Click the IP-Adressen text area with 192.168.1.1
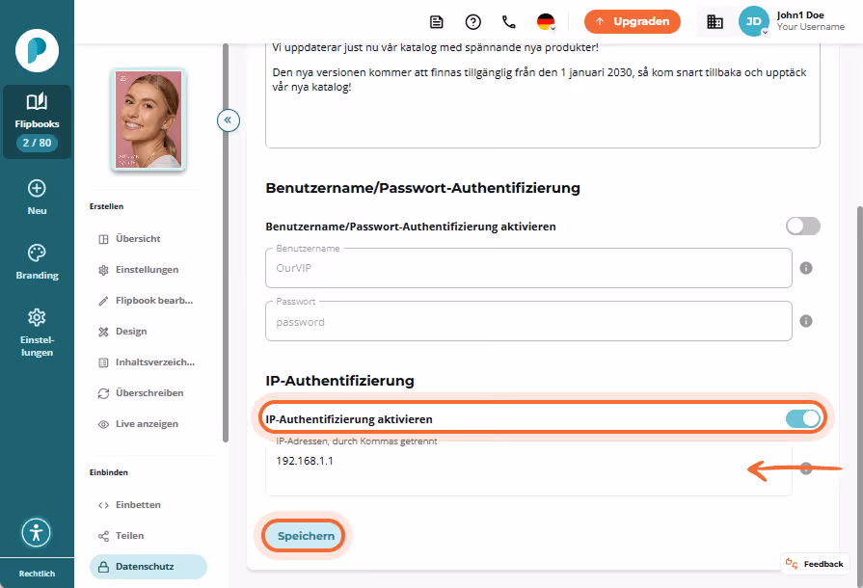This screenshot has width=863, height=588. point(528,468)
